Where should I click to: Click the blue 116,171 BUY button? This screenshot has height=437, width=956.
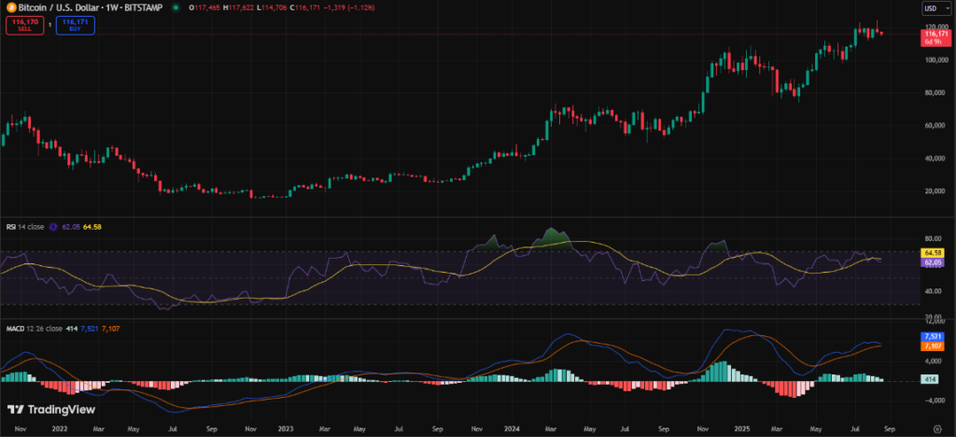pyautogui.click(x=75, y=25)
